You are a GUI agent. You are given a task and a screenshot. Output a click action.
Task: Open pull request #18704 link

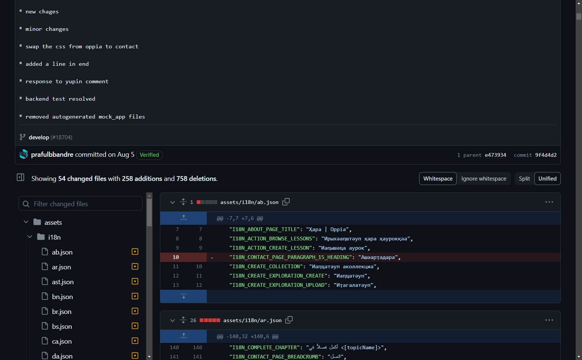coord(61,137)
